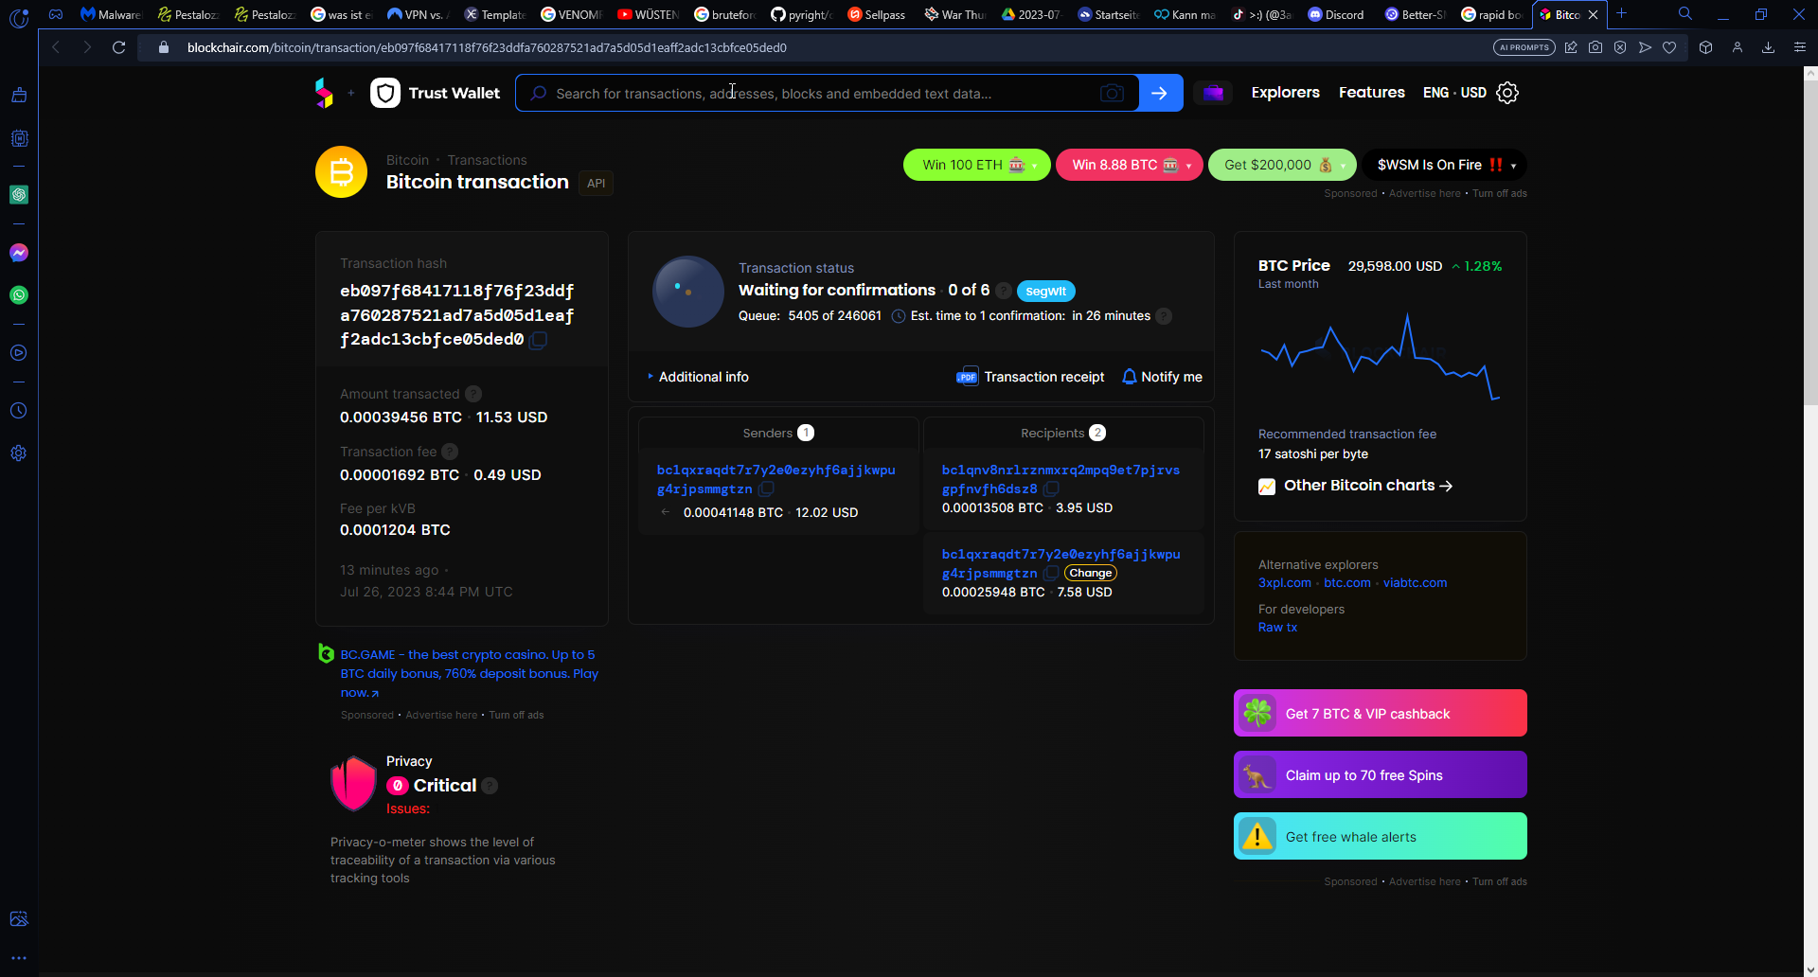The width and height of the screenshot is (1818, 977).
Task: Open ENG · USD language currency selector
Action: [x=1454, y=93]
